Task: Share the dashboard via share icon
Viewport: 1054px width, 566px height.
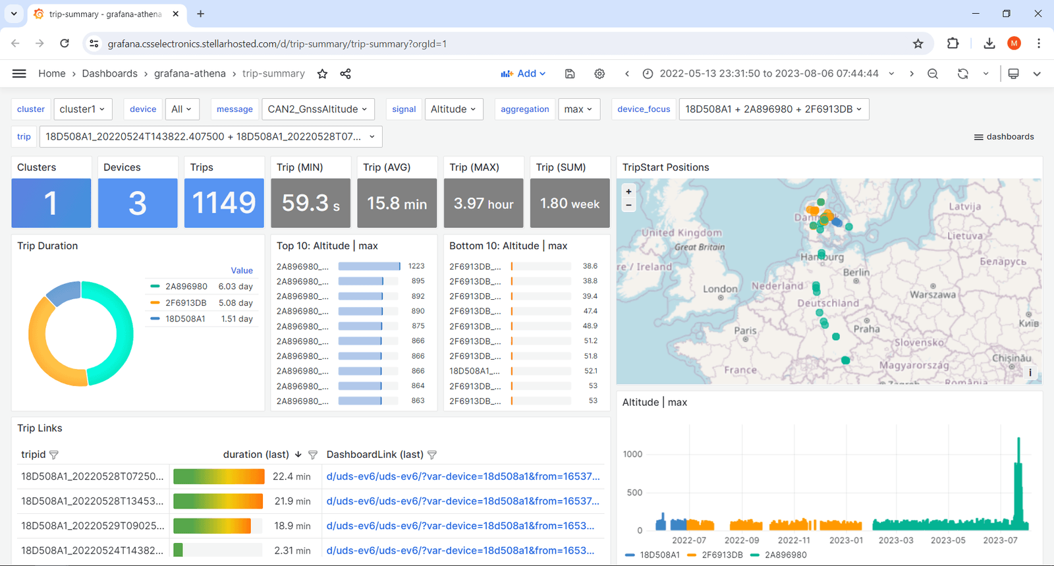Action: coord(345,74)
